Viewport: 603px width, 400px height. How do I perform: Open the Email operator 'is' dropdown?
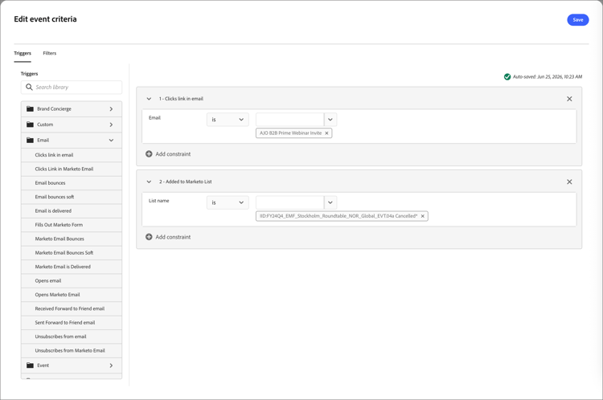point(228,120)
